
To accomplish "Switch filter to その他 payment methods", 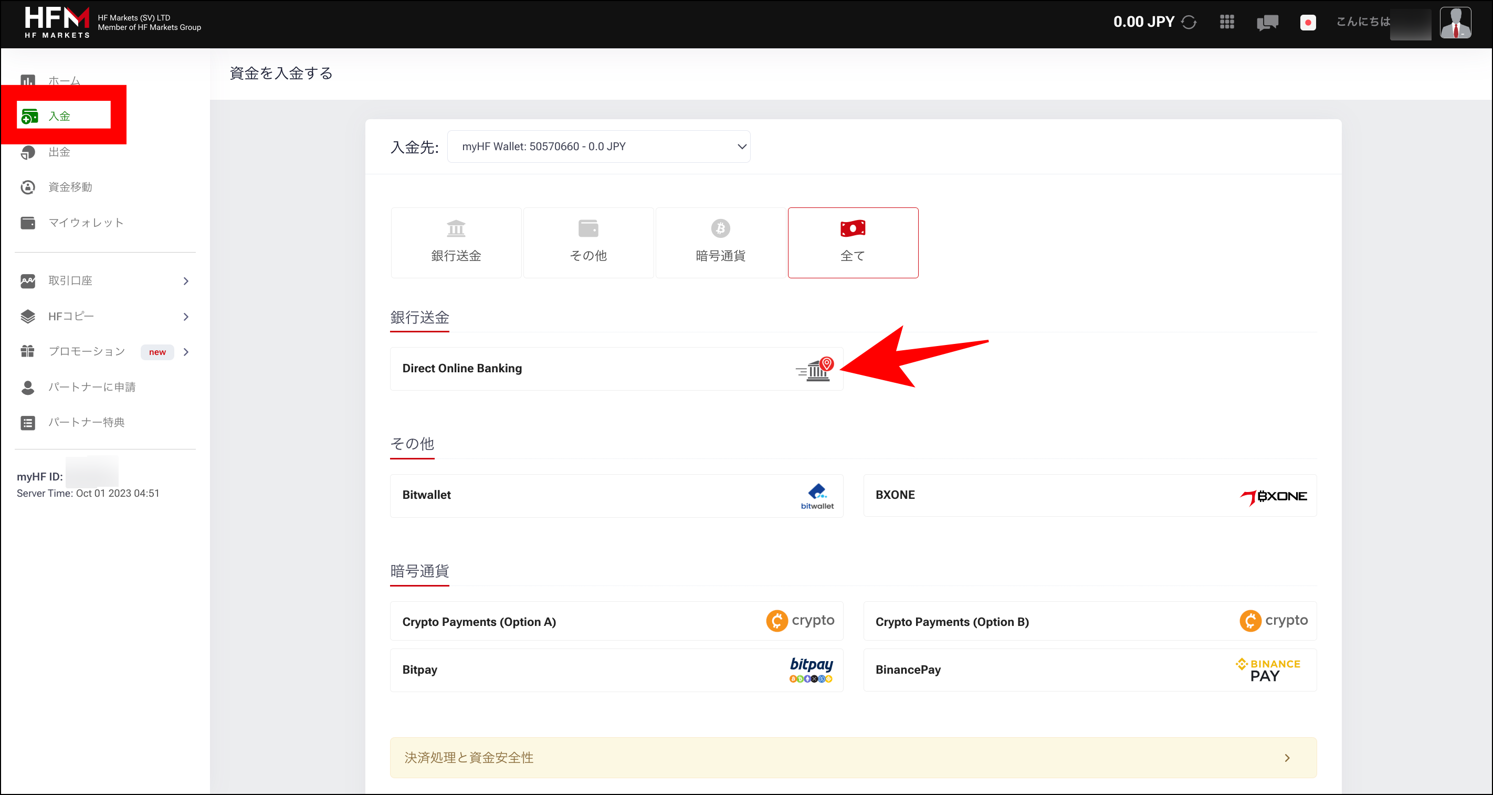I will pos(588,243).
